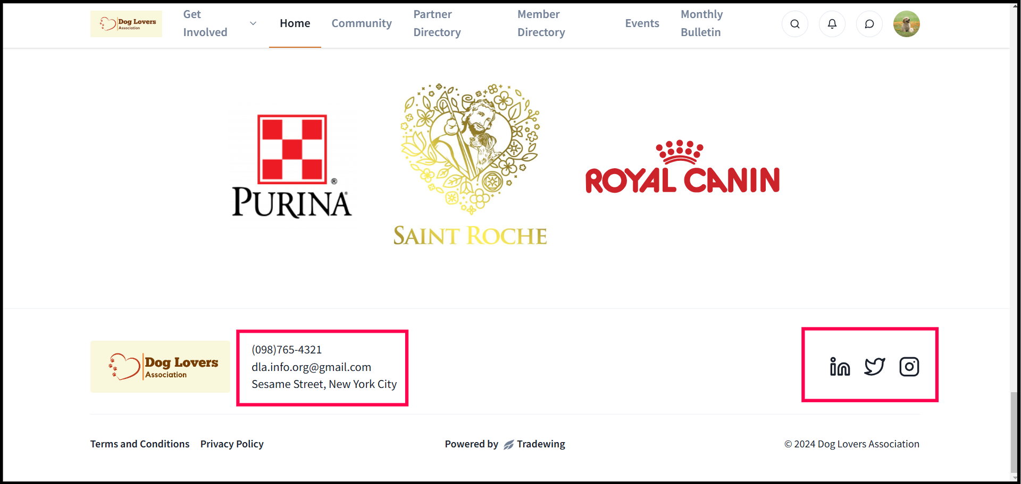Open the Monthly Bulletin page
1021x484 pixels.
click(701, 23)
